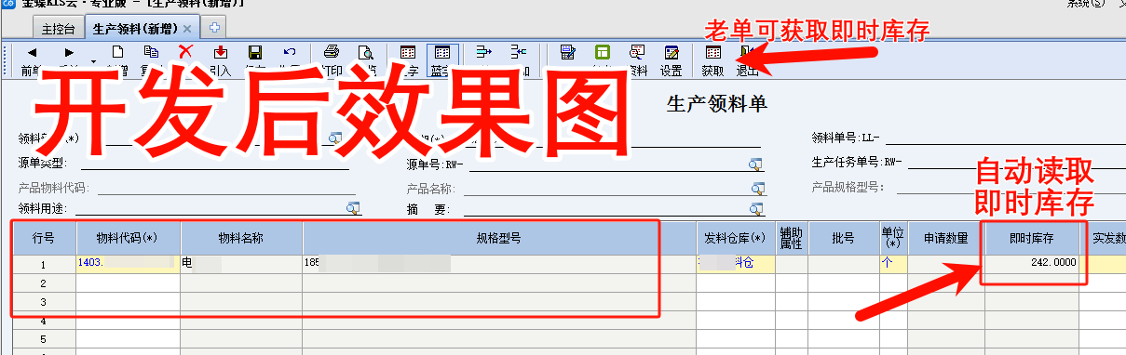The image size is (1126, 355).
Task: Go to next document with right arrow icon
Action: point(69,53)
